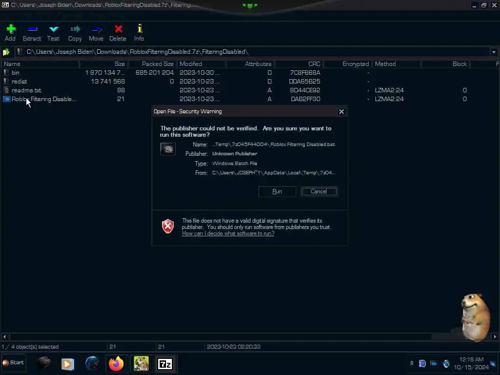Click CRC value DDA65B25
The height and width of the screenshot is (375, 500).
(x=304, y=82)
